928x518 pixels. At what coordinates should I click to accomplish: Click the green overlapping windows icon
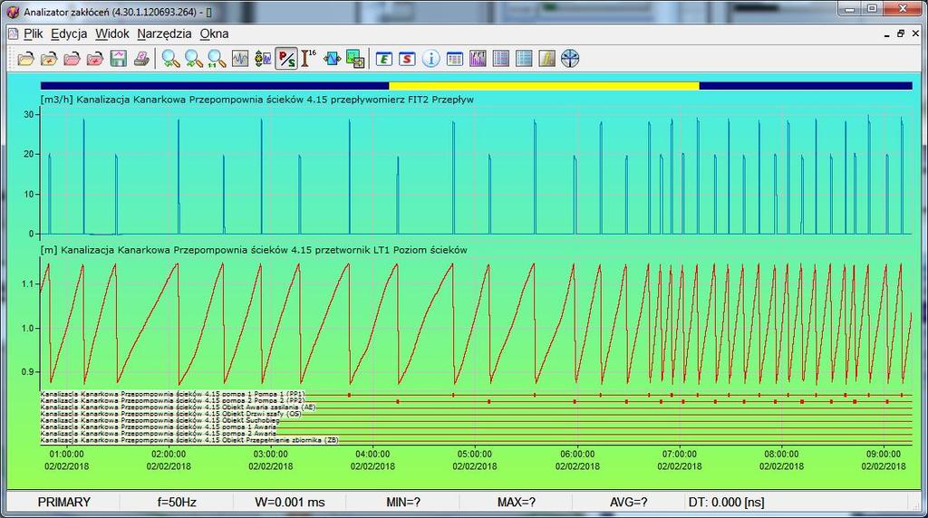click(355, 59)
